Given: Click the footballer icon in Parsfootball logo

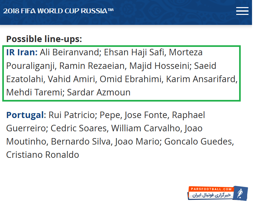Looking at the screenshot, I should tap(240, 193).
